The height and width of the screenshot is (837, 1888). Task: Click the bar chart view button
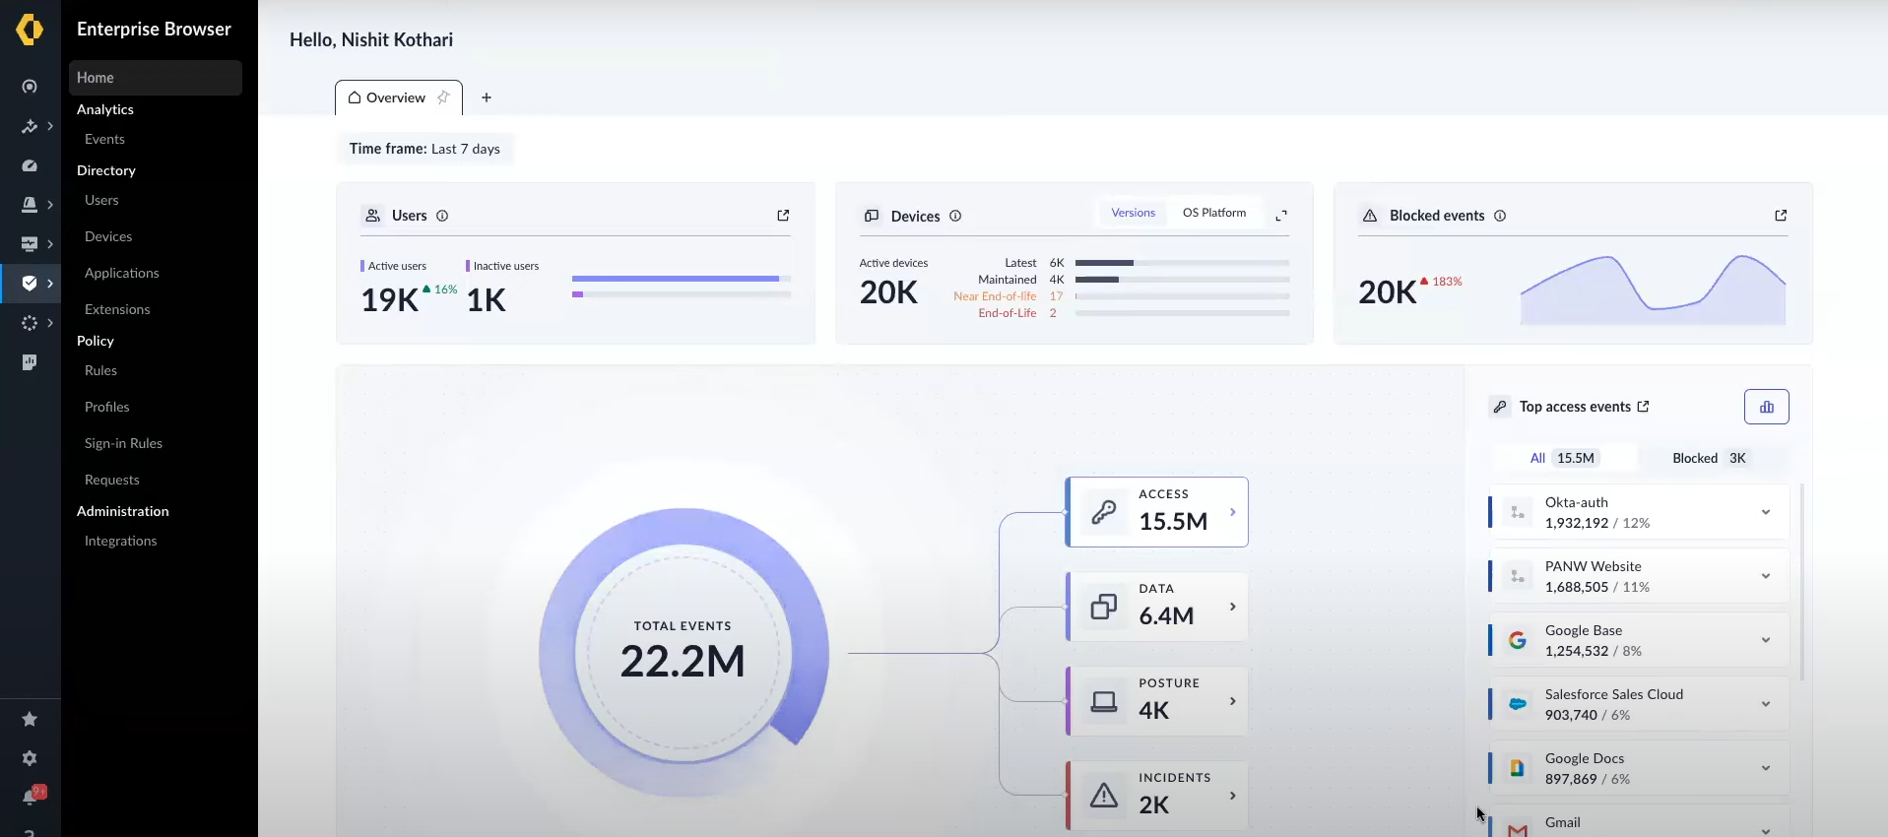tap(1766, 407)
